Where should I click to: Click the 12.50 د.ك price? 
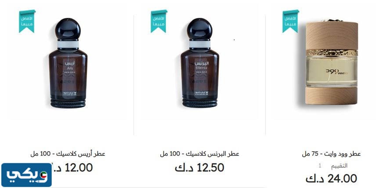point(199,168)
